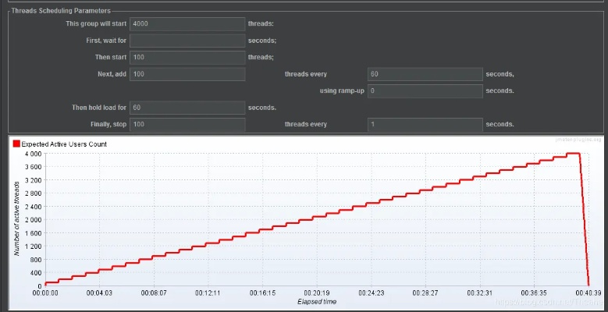
Task: Click the 00:40:39 end time marker
Action: point(587,292)
